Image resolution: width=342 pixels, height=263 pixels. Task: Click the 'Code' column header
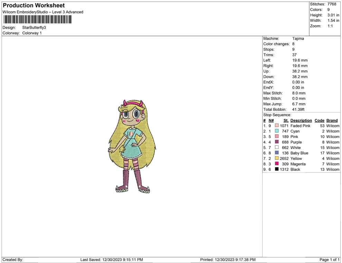[320, 120]
